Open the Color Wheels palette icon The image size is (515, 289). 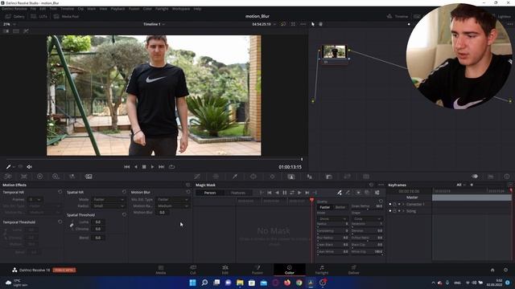coord(39,177)
